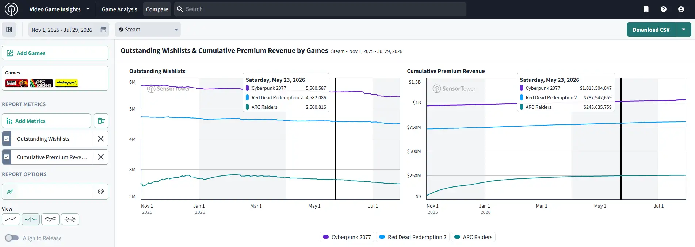695x247 pixels.
Task: Uncheck the Cumulative Premium Revenue checkbox
Action: [7, 157]
